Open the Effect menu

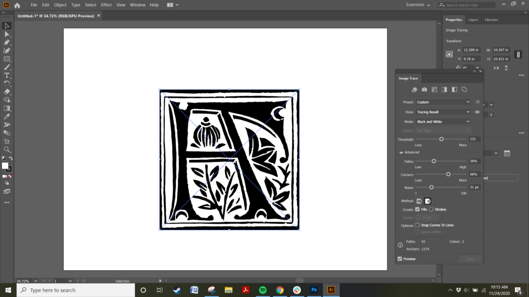pos(106,5)
